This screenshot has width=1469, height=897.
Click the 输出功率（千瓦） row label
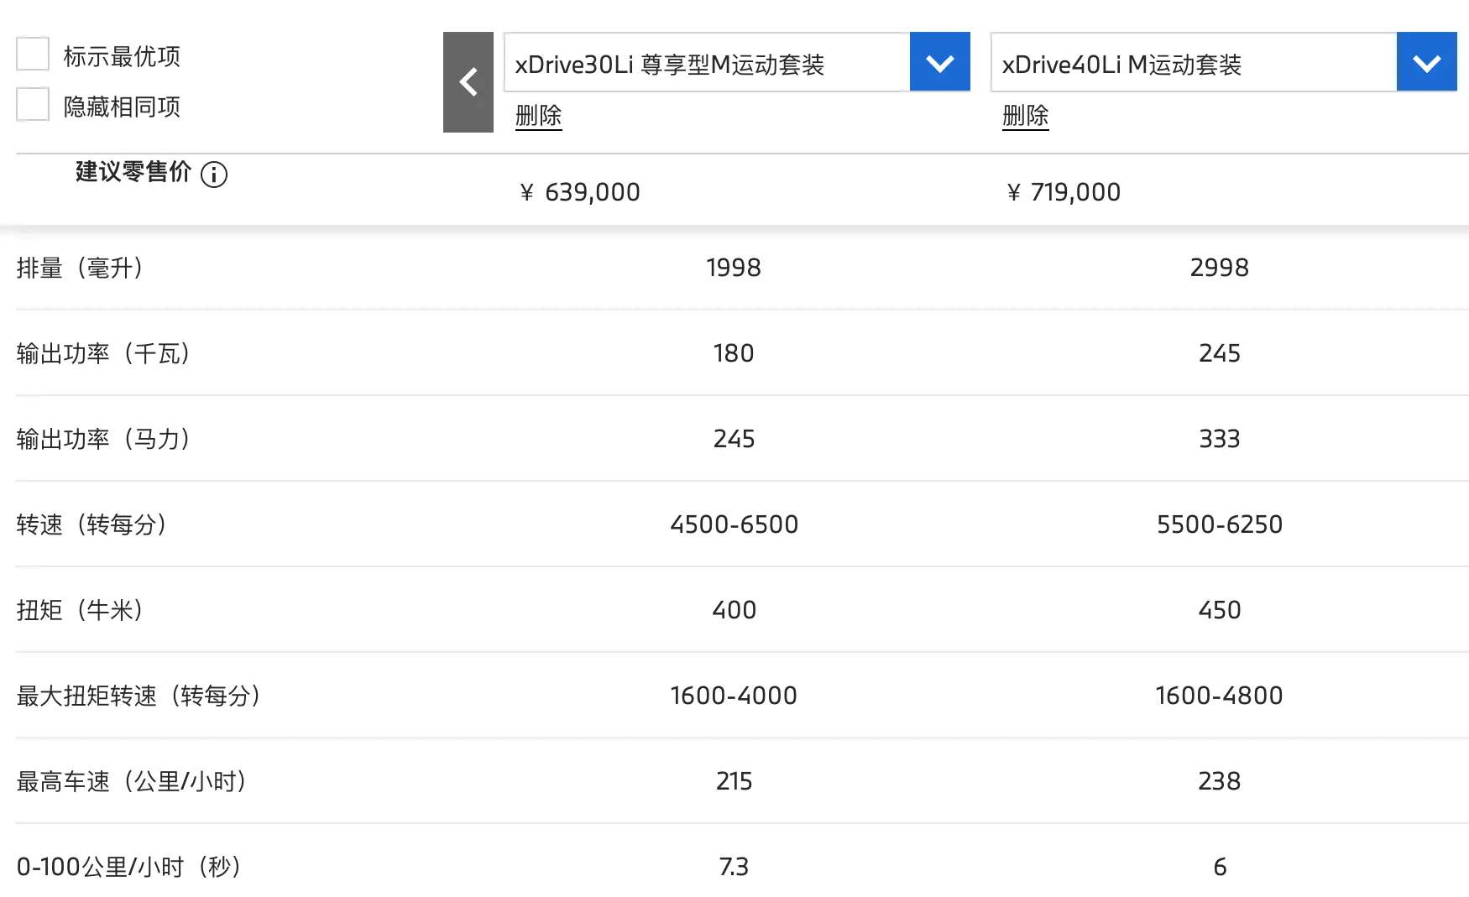103,353
